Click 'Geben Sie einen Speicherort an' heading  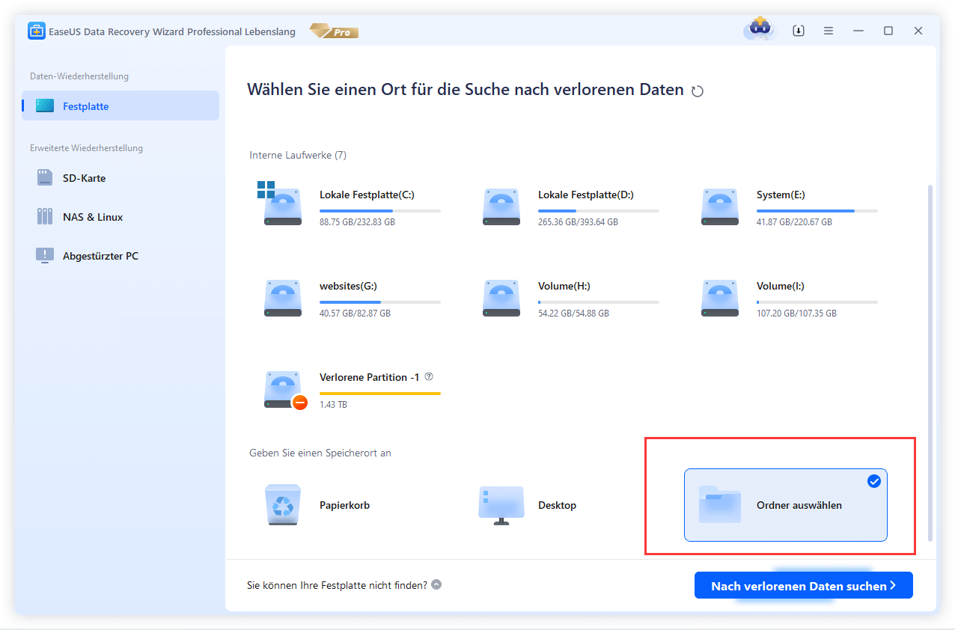[x=320, y=453]
